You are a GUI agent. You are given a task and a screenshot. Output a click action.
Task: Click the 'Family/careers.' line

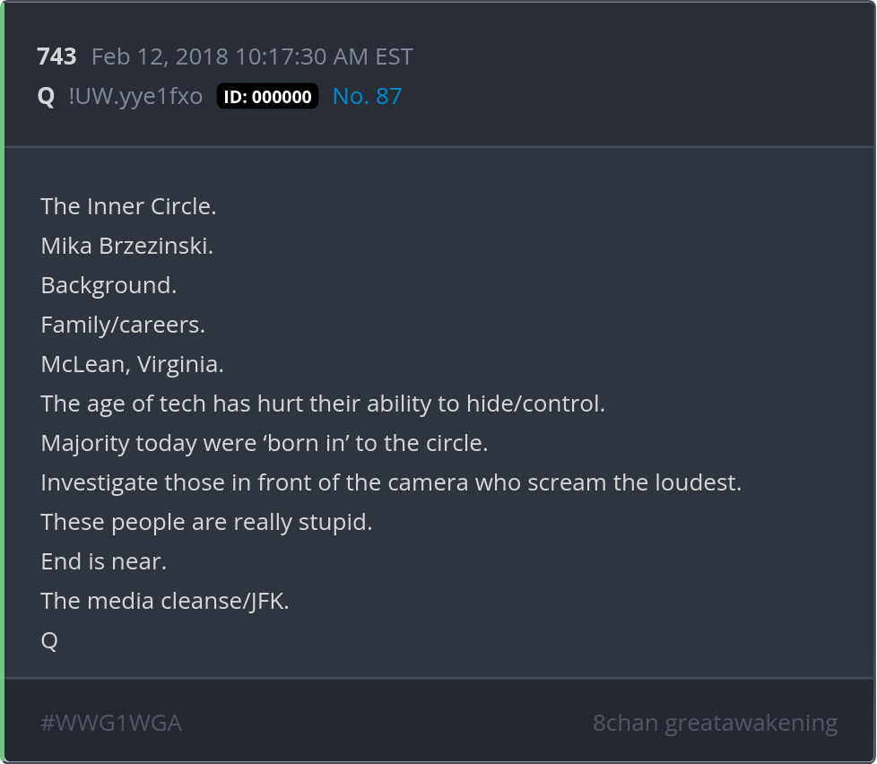click(x=123, y=325)
